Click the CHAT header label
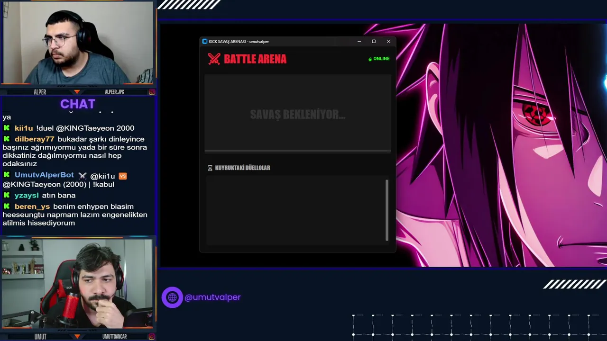Screen dimensions: 607x341 pos(78,104)
